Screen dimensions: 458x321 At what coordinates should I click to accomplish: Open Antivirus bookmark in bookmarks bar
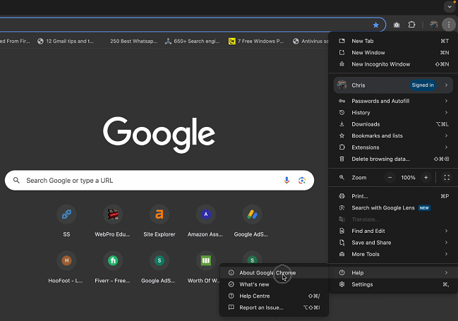(311, 41)
